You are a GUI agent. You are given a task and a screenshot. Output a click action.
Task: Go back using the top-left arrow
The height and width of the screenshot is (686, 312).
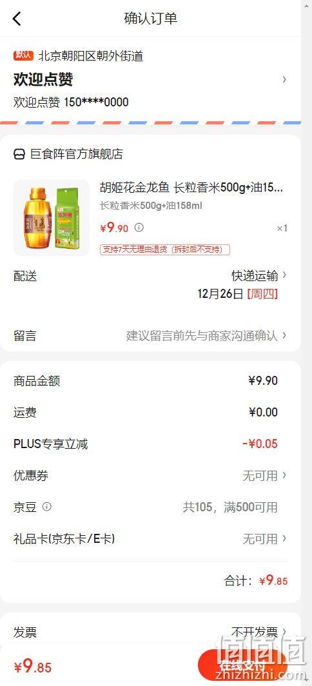coord(17,19)
